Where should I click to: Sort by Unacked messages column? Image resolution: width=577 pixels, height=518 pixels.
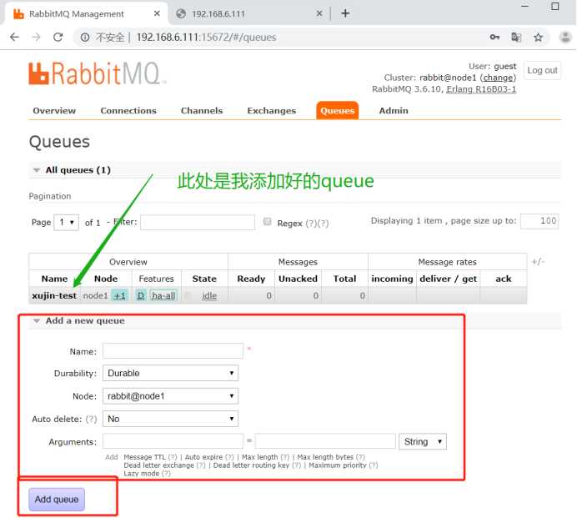pyautogui.click(x=298, y=279)
